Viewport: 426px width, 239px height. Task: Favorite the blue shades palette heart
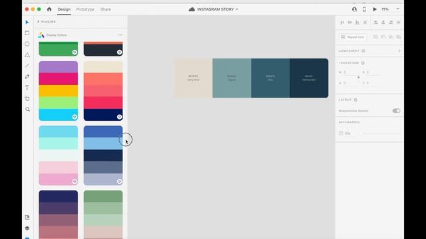[x=119, y=181]
